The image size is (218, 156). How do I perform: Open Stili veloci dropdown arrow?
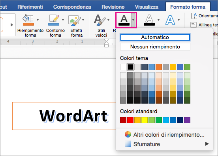(x=109, y=20)
